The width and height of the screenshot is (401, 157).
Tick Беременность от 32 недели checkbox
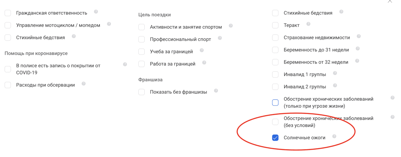275,62
